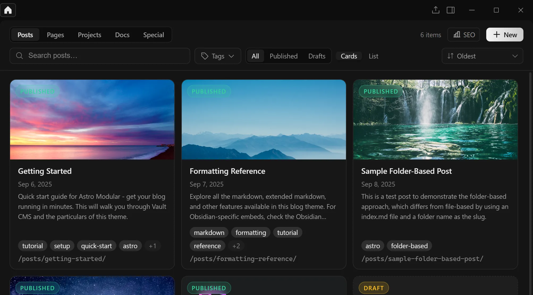Click the astro tag on Sample Folder-Based Post
This screenshot has width=533, height=295.
tap(373, 246)
